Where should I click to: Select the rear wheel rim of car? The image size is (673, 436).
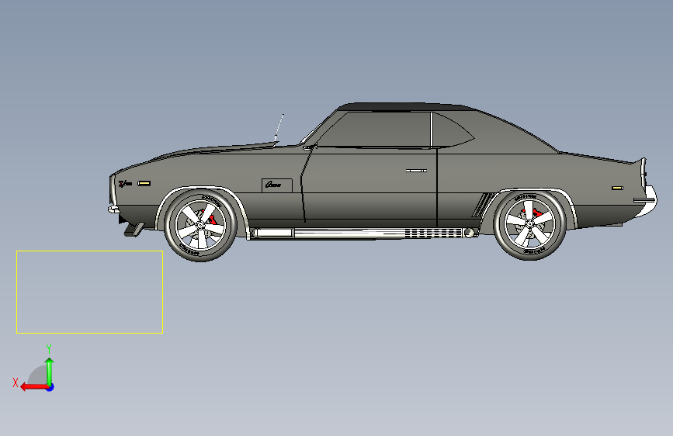coord(529,224)
